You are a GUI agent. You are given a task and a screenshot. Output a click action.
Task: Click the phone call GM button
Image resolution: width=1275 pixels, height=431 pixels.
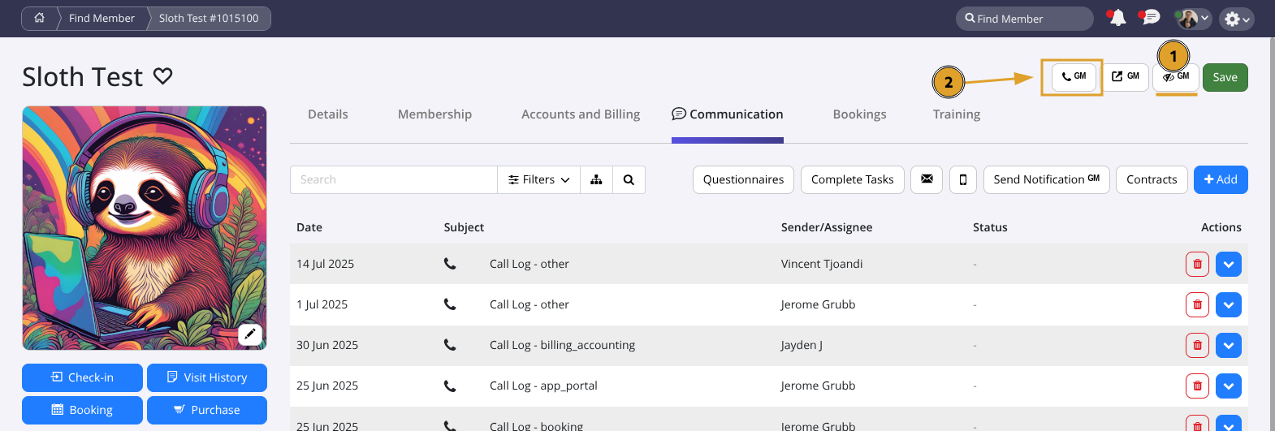1074,77
